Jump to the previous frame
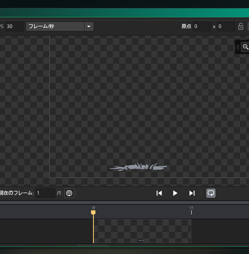Viewport: 249px width, 254px height. 159,193
